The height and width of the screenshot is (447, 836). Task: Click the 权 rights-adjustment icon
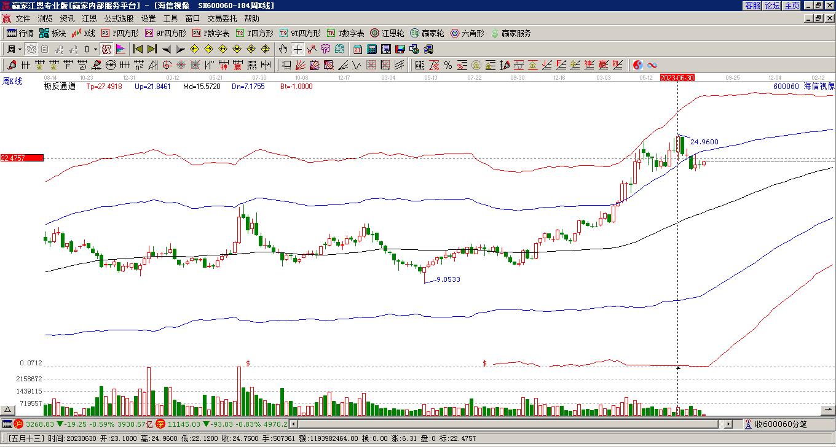pyautogui.click(x=106, y=49)
